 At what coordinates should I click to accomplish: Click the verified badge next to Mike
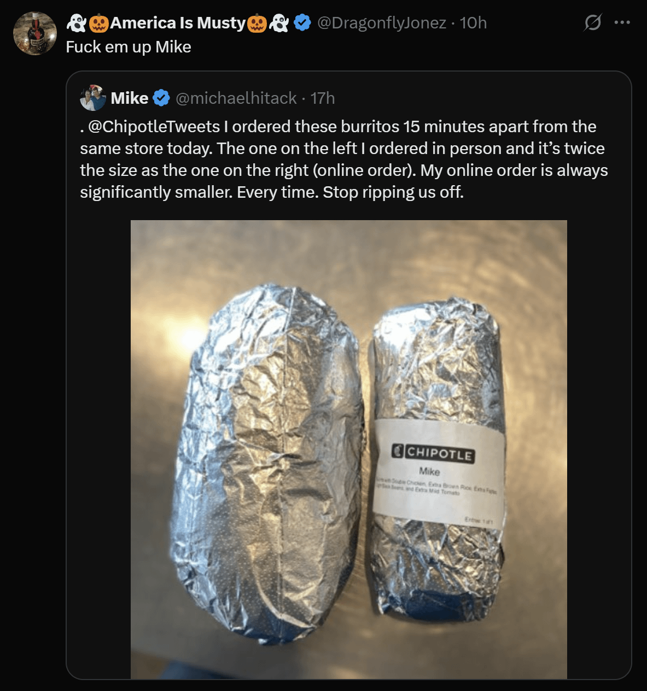click(161, 98)
